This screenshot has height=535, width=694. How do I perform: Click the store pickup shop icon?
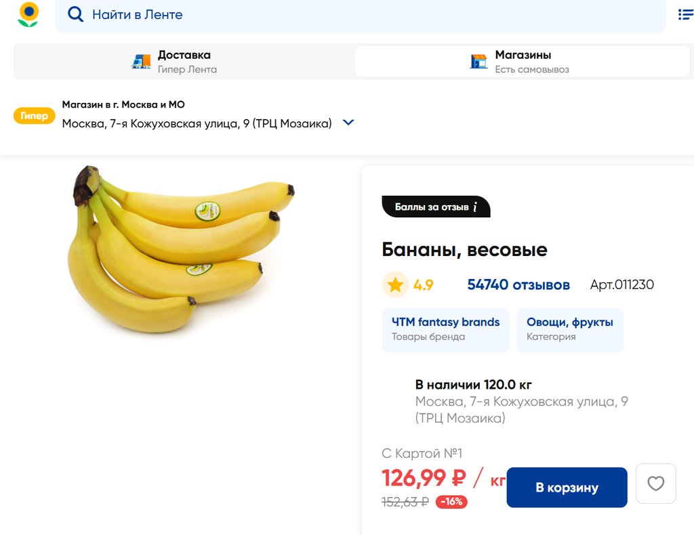click(478, 62)
